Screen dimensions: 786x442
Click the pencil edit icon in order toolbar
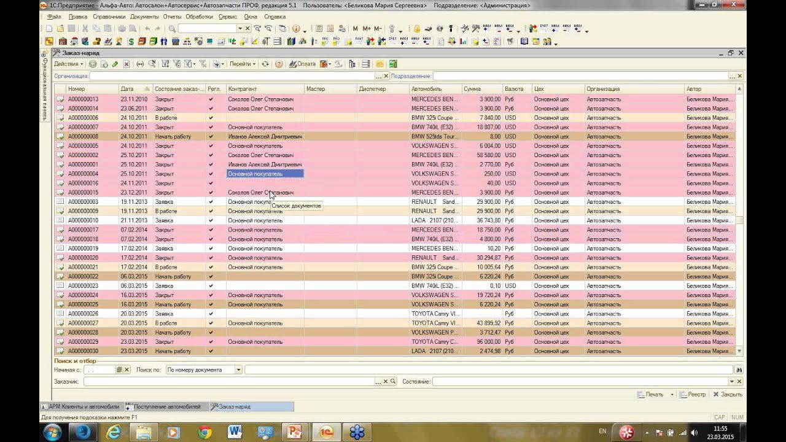tap(115, 64)
